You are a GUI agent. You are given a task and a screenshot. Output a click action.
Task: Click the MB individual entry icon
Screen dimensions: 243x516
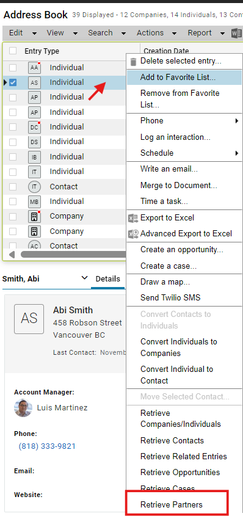pos(35,202)
